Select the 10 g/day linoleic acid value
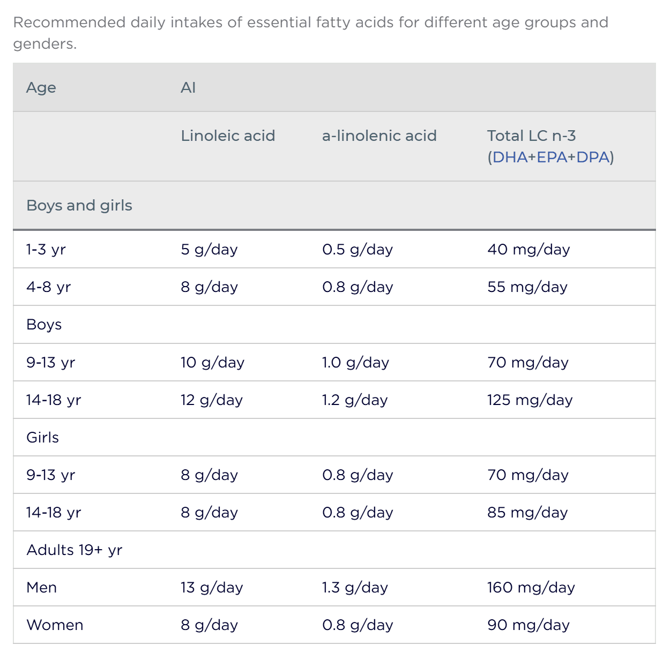 click(x=212, y=363)
